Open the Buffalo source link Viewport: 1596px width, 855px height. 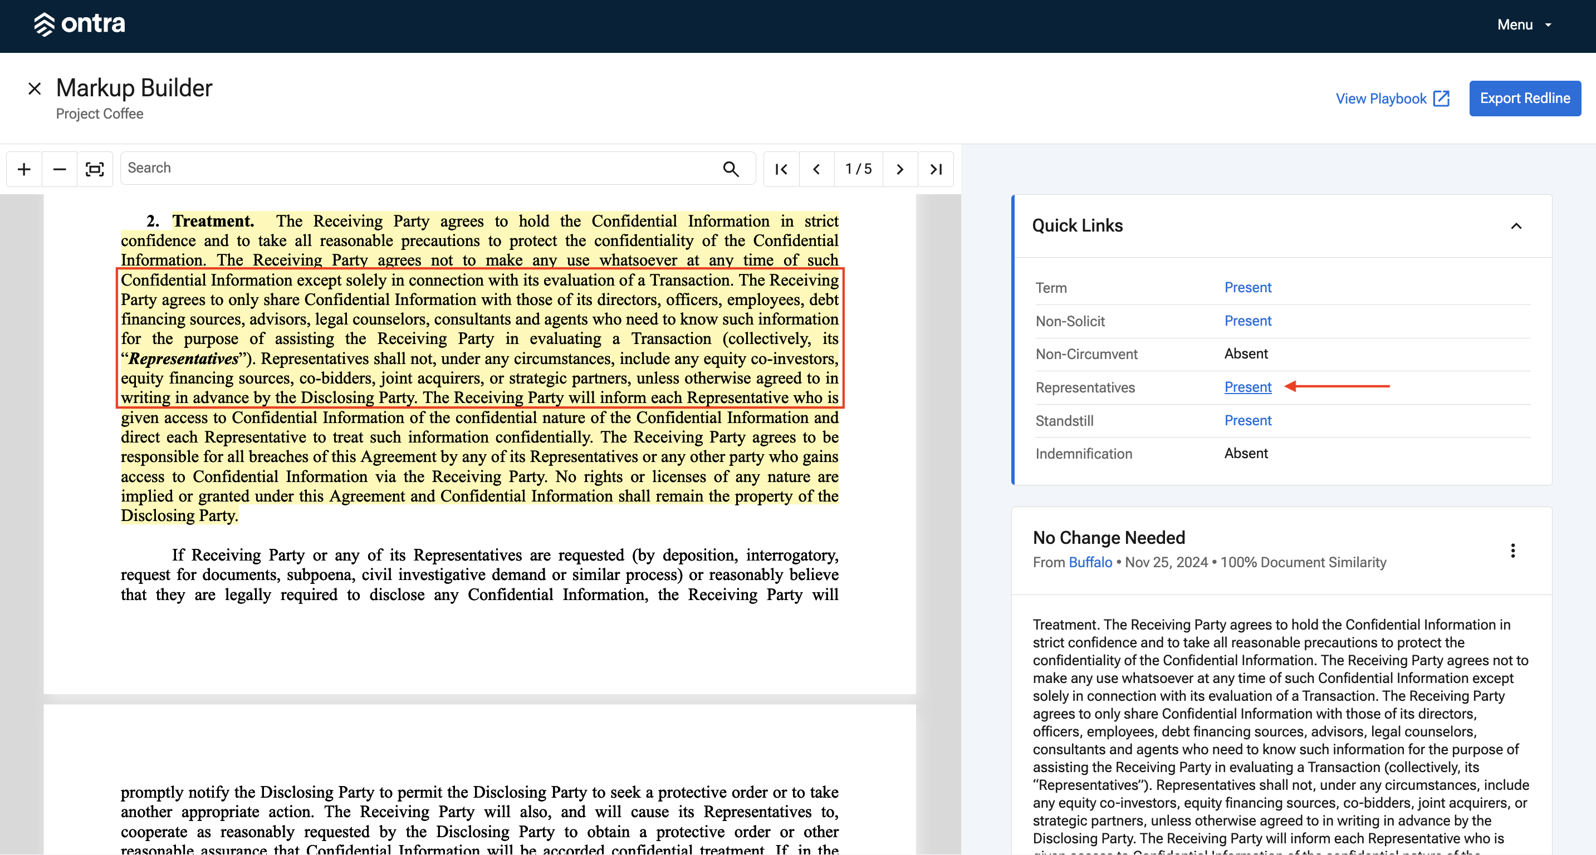click(1090, 562)
